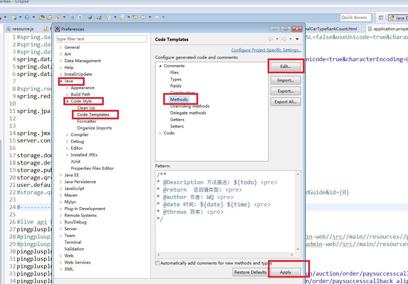Select the Getters template entry
Screen dimensions: 408x284
pos(177,120)
